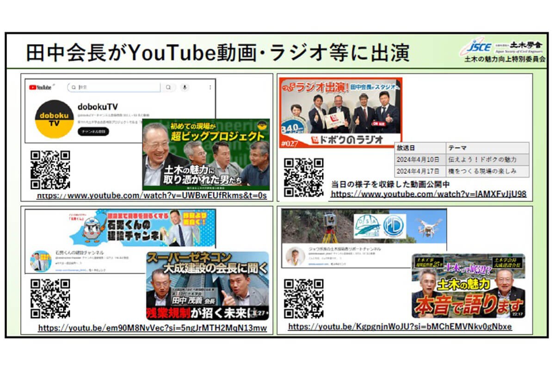Click the ラジオ出演 ドボクのラジオ thumbnail
Viewport: 555px width, 369px height.
tap(340, 112)
